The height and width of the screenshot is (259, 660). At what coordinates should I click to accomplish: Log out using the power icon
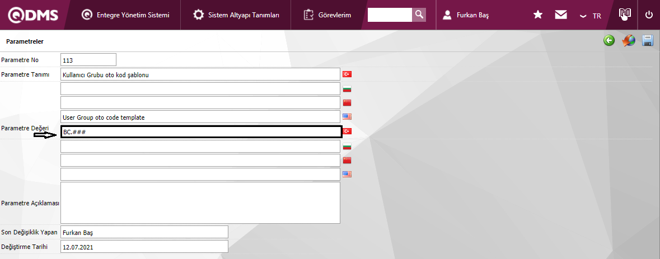649,15
